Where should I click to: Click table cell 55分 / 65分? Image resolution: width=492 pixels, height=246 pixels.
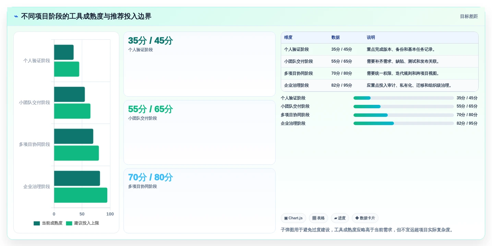[x=341, y=62]
